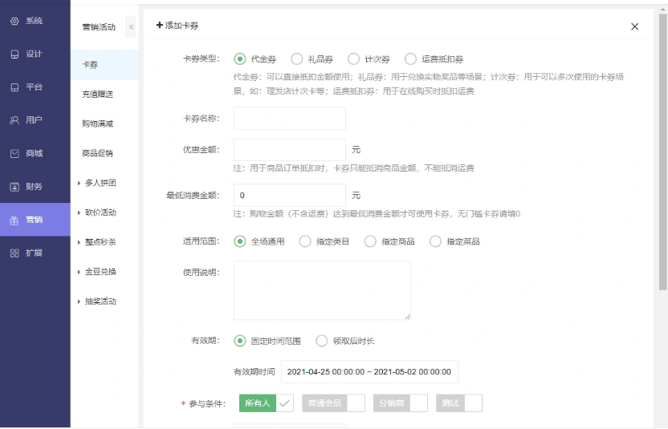
Task: Click the 商城 shop icon
Action: coord(14,153)
